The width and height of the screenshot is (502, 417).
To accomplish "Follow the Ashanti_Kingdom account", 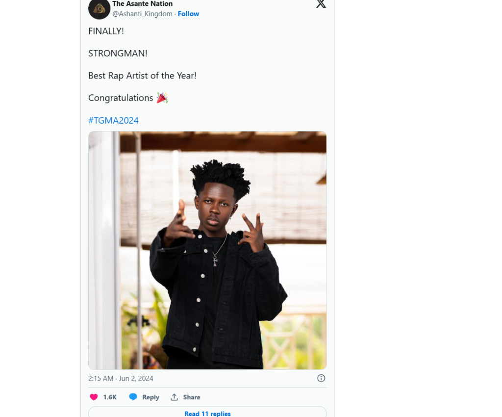I will click(188, 14).
